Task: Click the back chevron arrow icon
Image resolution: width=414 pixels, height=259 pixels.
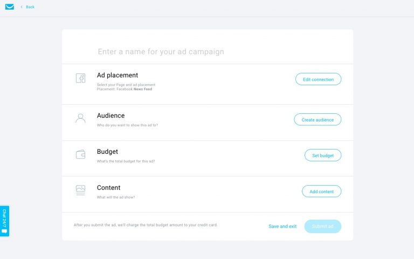Action: 22,7
